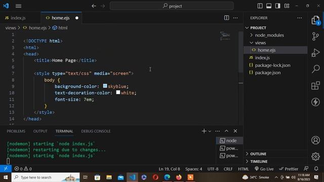Open the Source Control view
The image size is (324, 182).
(x=315, y=36)
